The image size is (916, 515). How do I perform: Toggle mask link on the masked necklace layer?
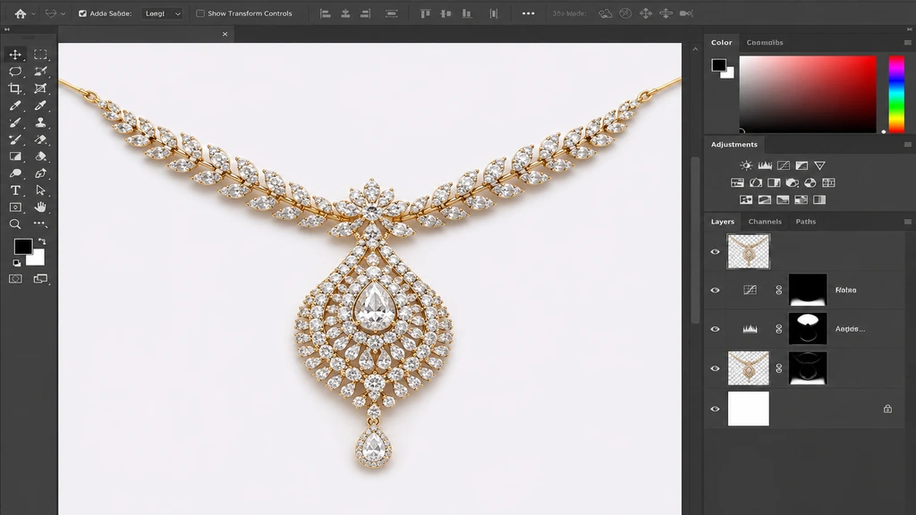(779, 368)
